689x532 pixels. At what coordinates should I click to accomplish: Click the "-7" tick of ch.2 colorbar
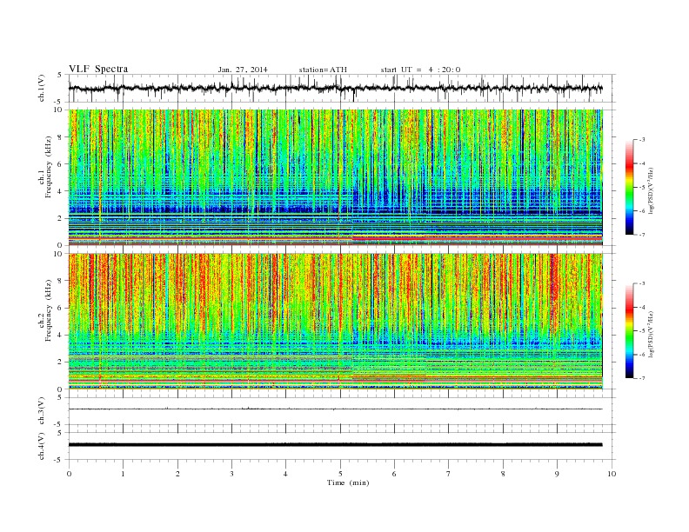641,378
